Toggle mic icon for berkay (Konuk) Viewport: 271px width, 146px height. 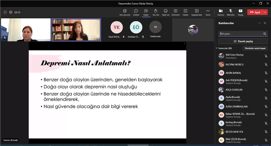[x=266, y=123]
